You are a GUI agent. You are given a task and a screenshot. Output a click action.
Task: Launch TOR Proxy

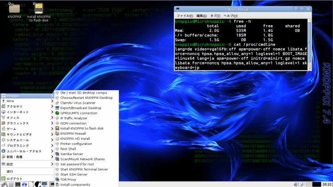pyautogui.click(x=87, y=179)
